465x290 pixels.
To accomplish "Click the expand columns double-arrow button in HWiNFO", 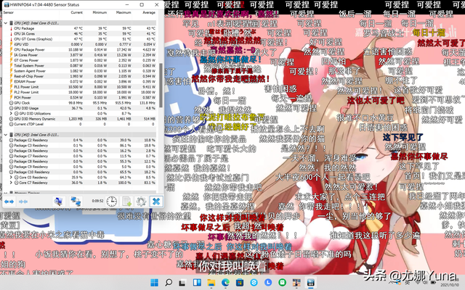I will pos(9,202).
